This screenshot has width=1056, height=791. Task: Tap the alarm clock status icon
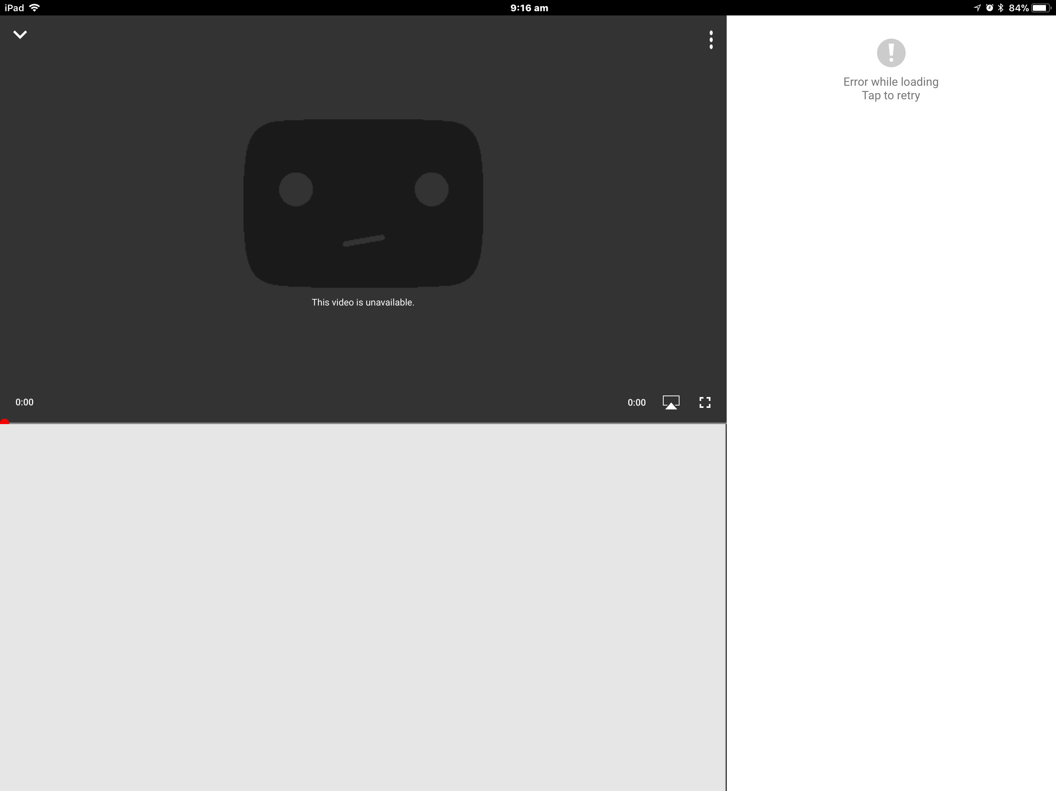coord(989,8)
